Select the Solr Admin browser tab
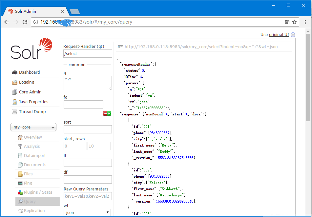The width and height of the screenshot is (312, 217). [x=36, y=11]
